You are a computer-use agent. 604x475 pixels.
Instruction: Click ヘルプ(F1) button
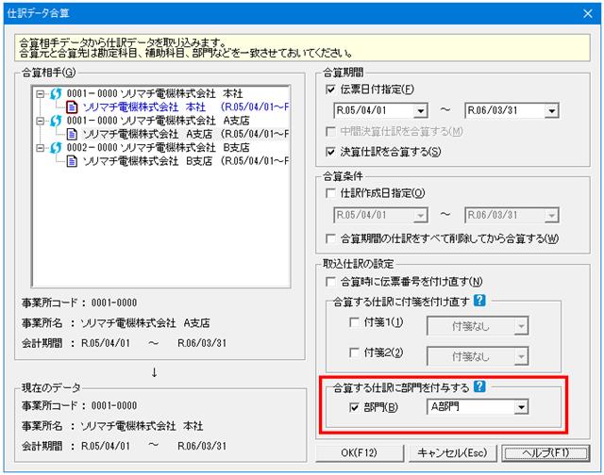545,453
